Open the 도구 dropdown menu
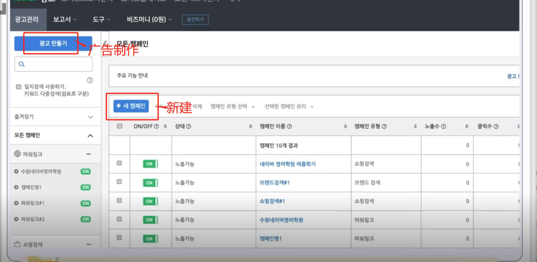The height and width of the screenshot is (262, 537). click(x=101, y=19)
